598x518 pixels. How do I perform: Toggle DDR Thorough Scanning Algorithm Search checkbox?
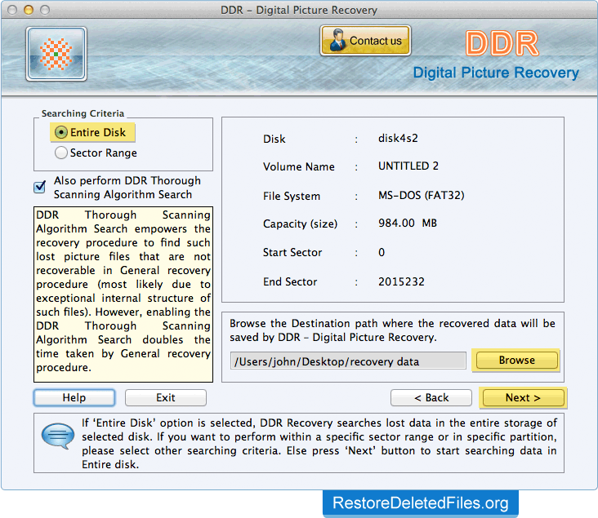(40, 187)
